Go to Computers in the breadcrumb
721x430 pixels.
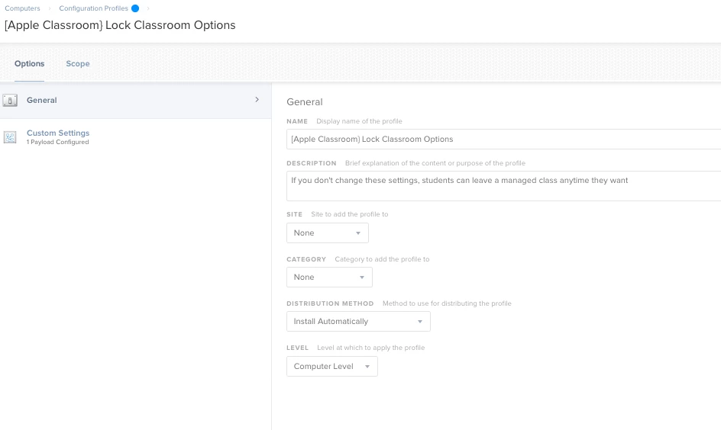pyautogui.click(x=22, y=8)
